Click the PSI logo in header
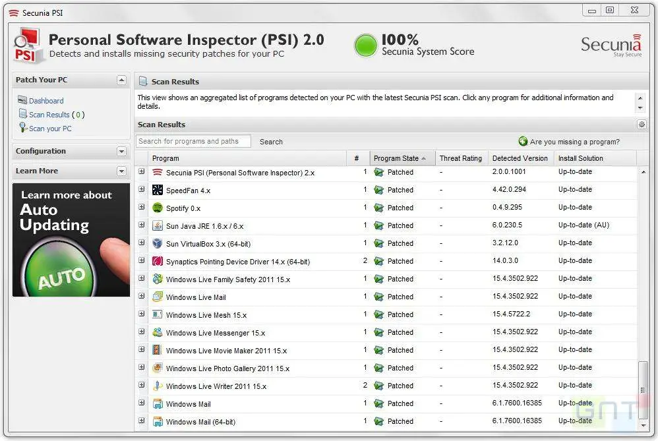658x441 pixels. (28, 46)
